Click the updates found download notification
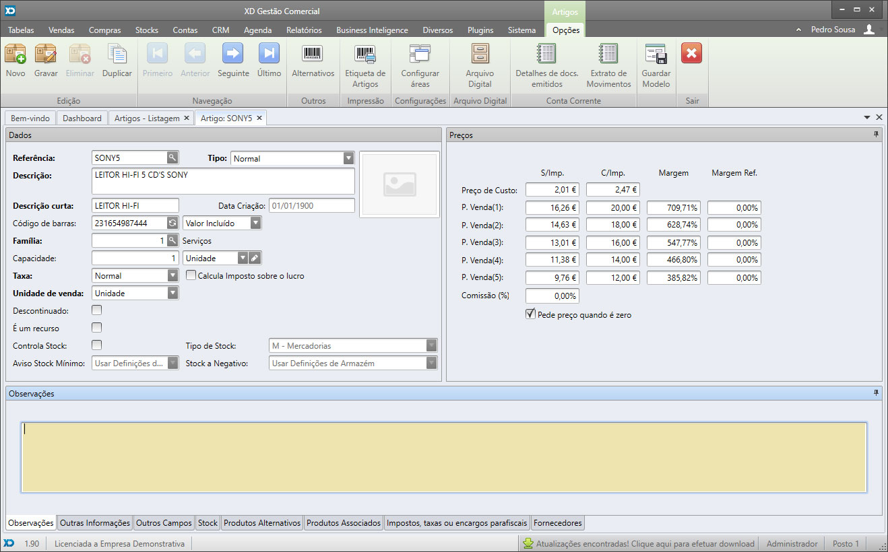888x552 pixels. click(638, 544)
